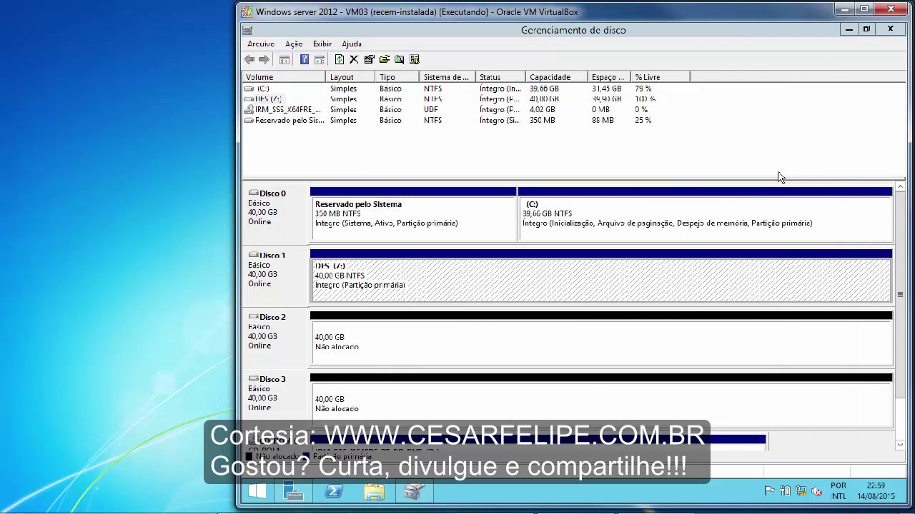
Task: Open File Explorer from the taskbar
Action: [x=374, y=492]
